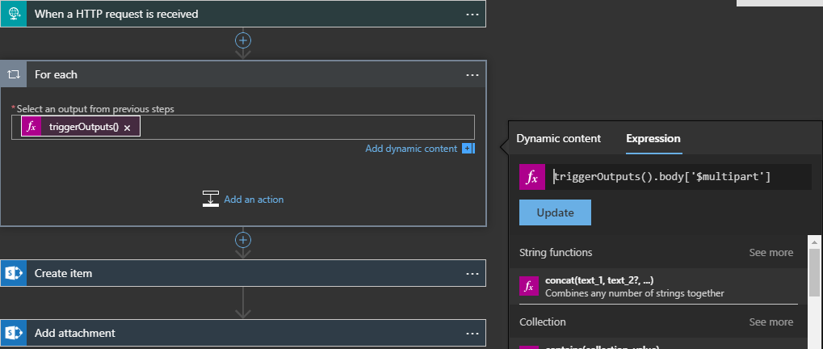Select the Expression tab
This screenshot has width=823, height=349.
[x=653, y=138]
